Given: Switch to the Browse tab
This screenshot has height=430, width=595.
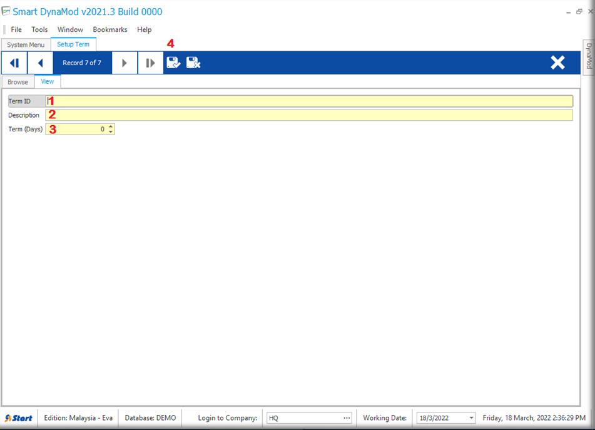Looking at the screenshot, I should tap(18, 82).
